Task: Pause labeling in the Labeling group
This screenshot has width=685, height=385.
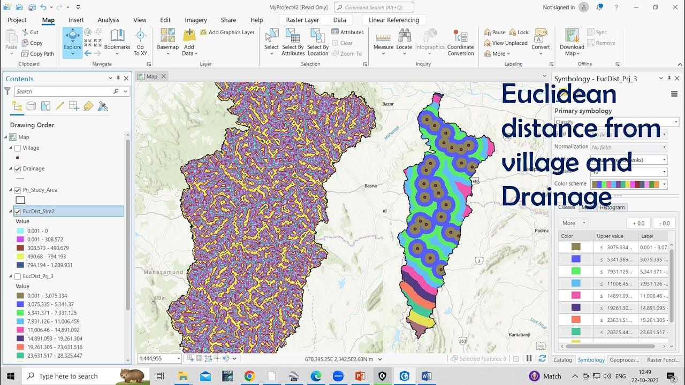Action: 494,32
